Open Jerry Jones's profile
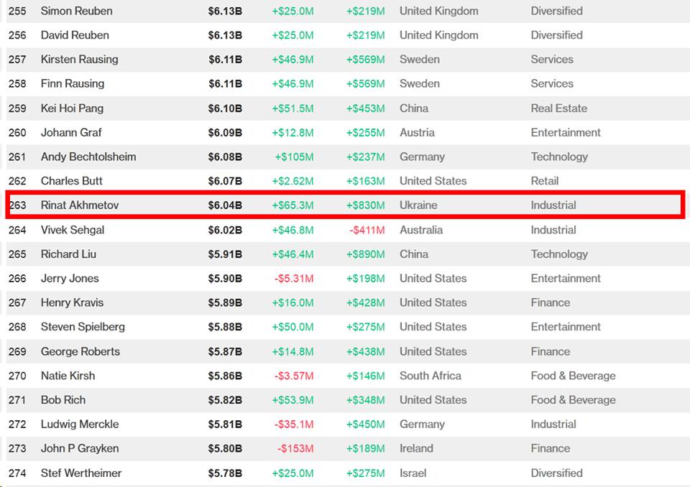This screenshot has width=690, height=487. point(70,279)
